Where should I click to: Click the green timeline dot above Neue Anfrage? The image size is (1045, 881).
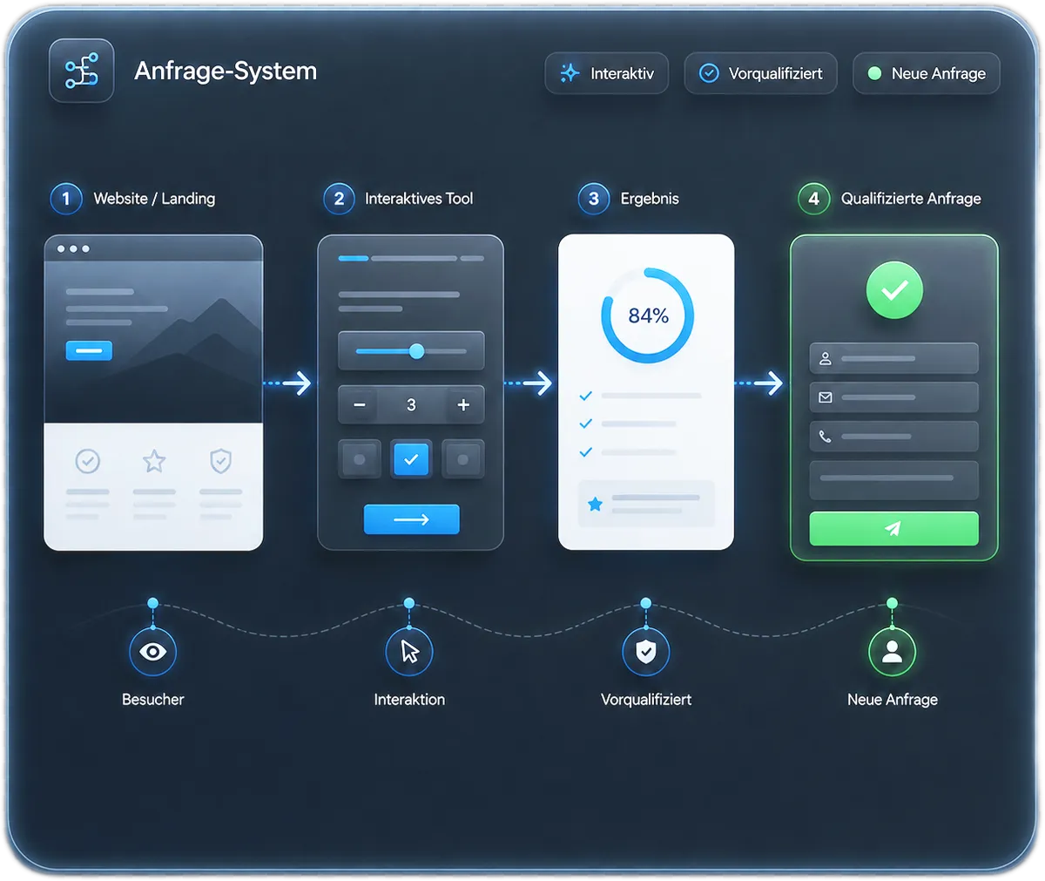point(892,603)
